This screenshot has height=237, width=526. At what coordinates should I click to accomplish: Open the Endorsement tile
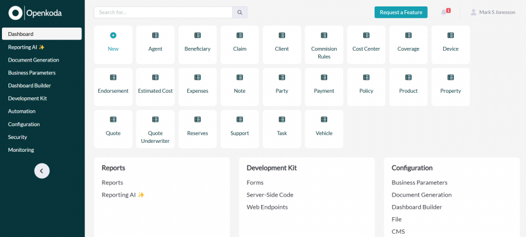tap(113, 87)
